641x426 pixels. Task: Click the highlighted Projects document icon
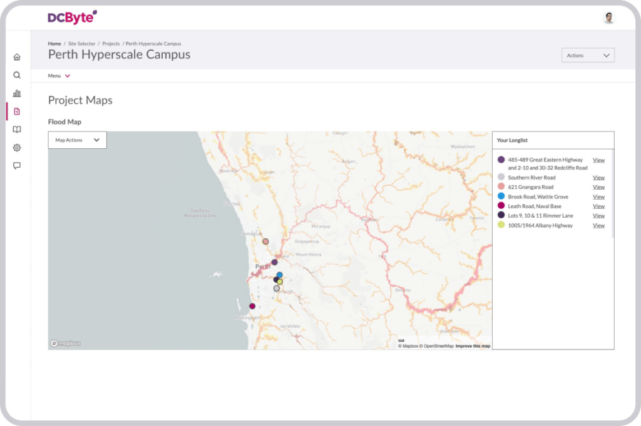[x=16, y=111]
